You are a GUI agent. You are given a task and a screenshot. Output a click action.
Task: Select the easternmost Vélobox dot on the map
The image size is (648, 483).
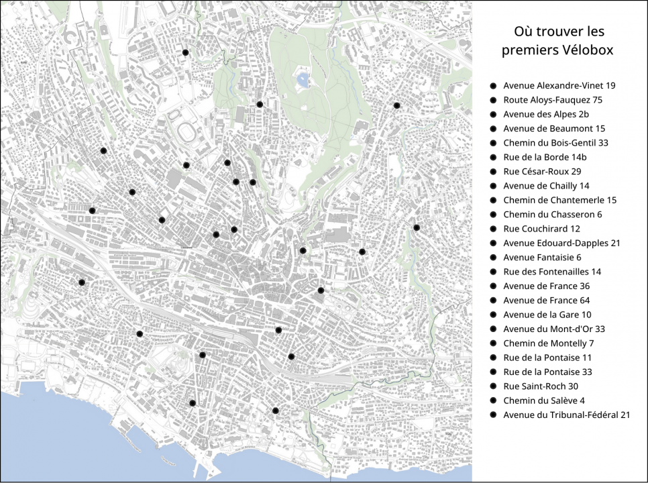click(x=417, y=228)
